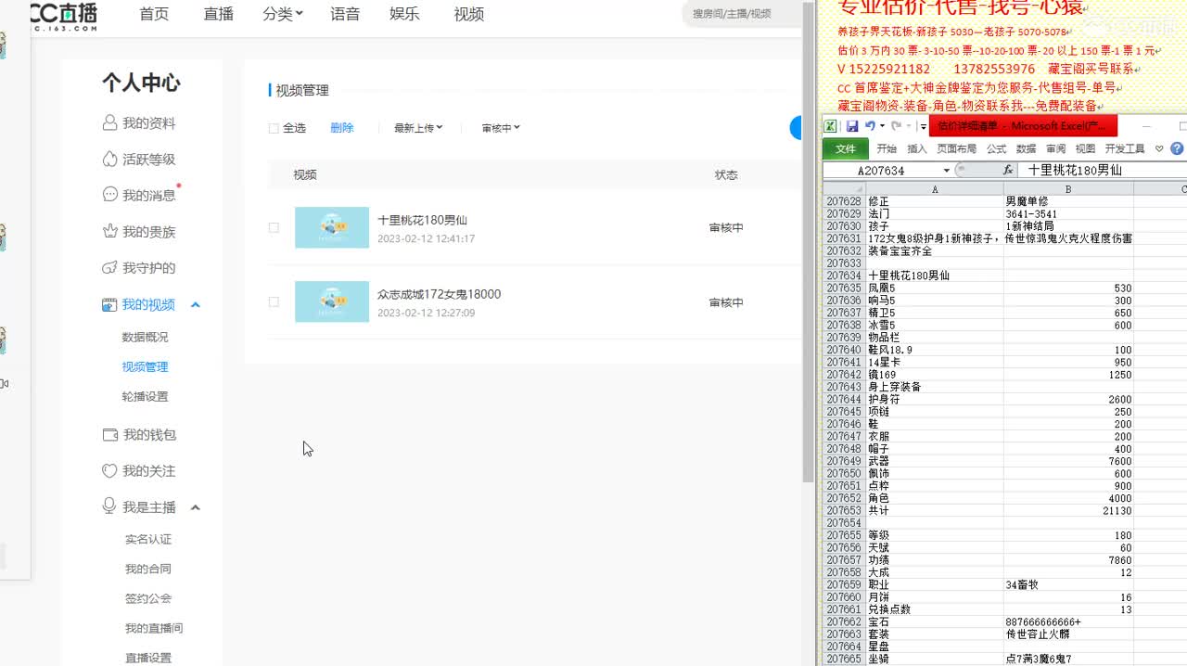Tick checkbox for 众志成城172女鬼18000 video

coord(274,301)
